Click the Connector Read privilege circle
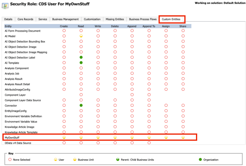 click(81, 105)
